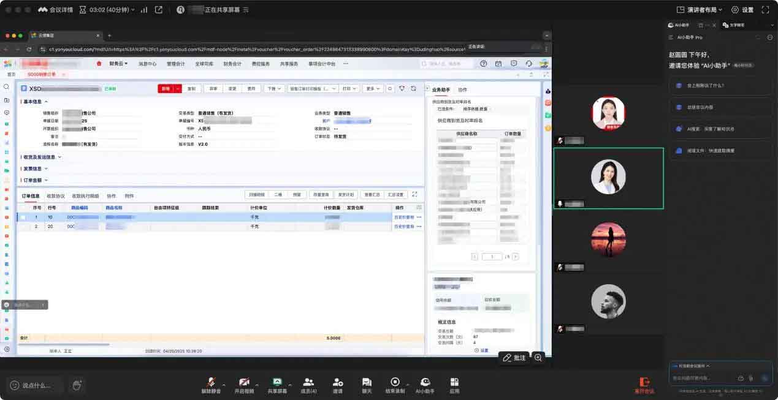778x400 pixels.
Task: Click the 成员(4) members icon
Action: [x=308, y=382]
